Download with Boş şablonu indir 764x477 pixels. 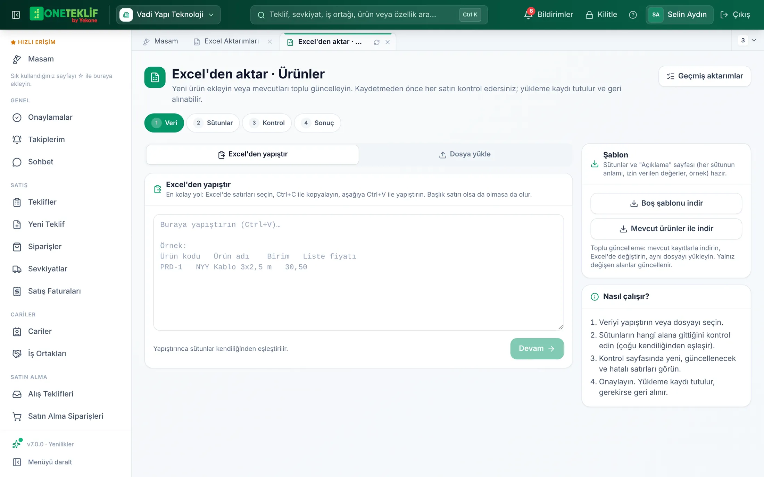point(666,203)
